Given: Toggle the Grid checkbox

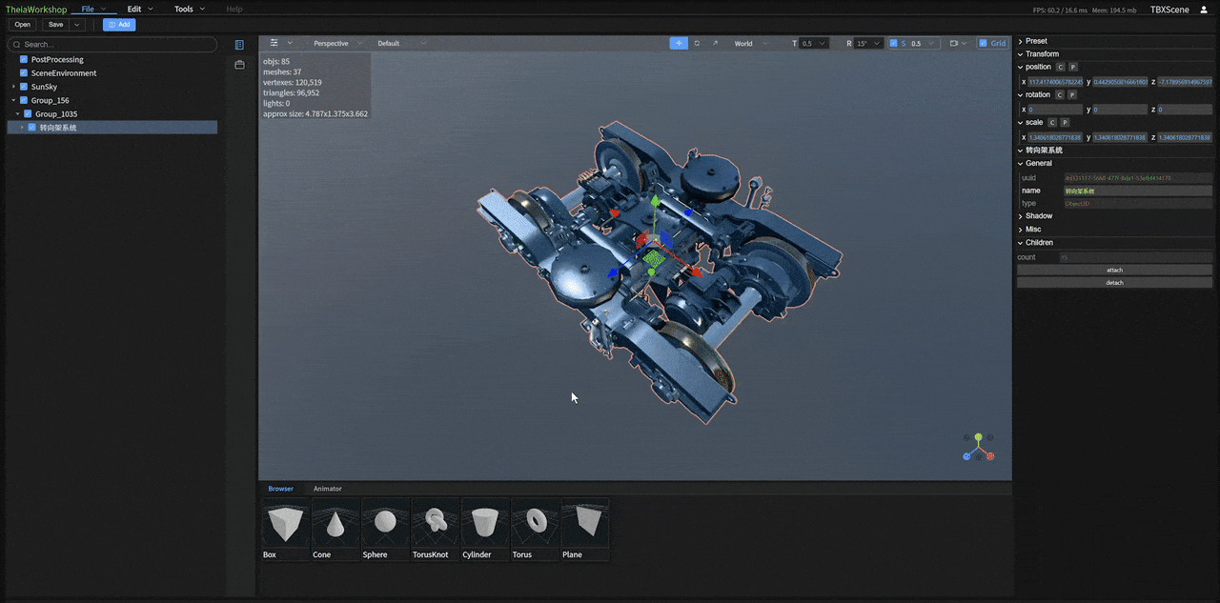Looking at the screenshot, I should tap(985, 43).
